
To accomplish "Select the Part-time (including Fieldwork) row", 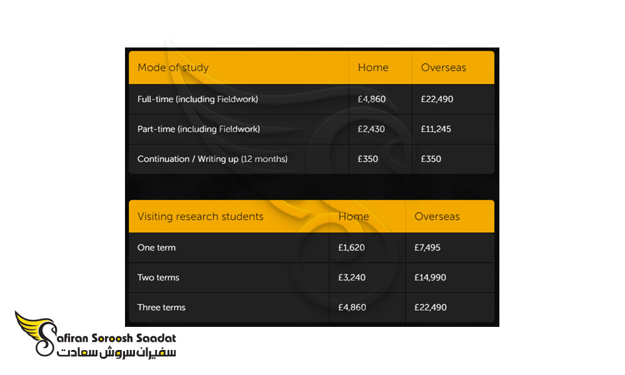I will (311, 129).
